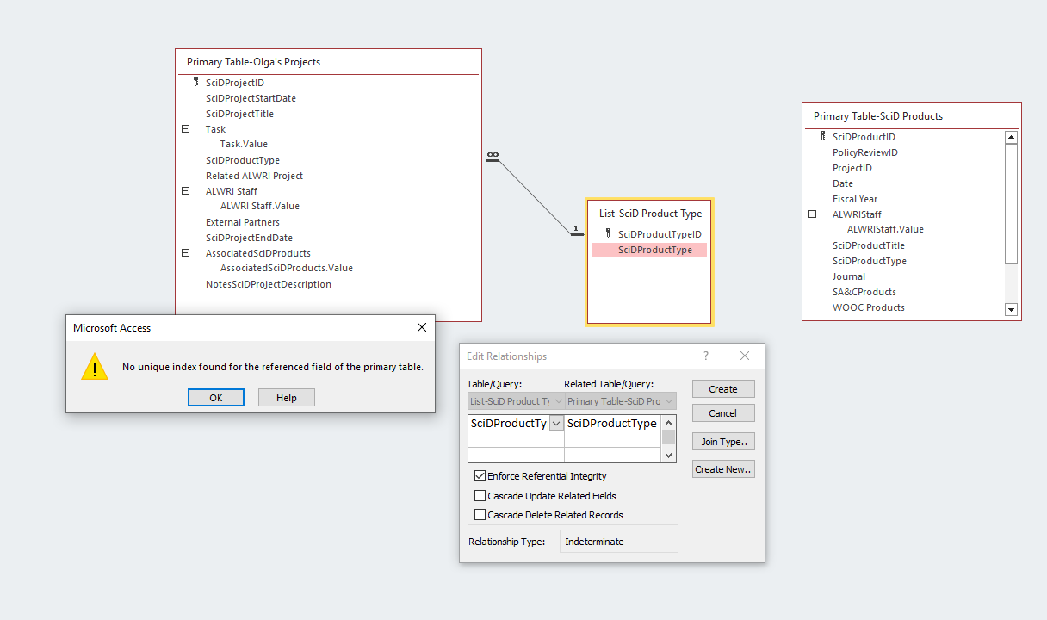Select the Primary Table-Olga's Projects title bar
The width and height of the screenshot is (1047, 620).
(328, 62)
